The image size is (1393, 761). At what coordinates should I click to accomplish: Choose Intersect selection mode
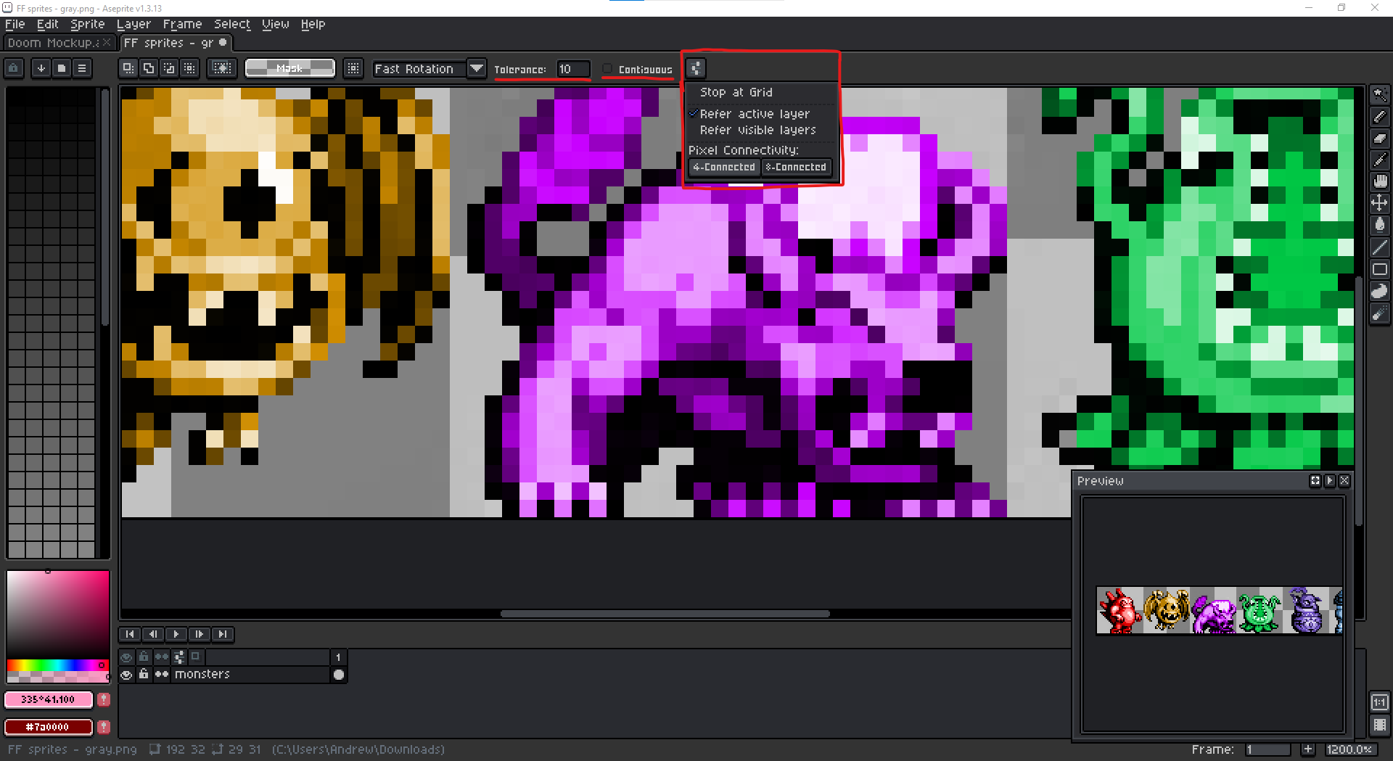pyautogui.click(x=189, y=68)
